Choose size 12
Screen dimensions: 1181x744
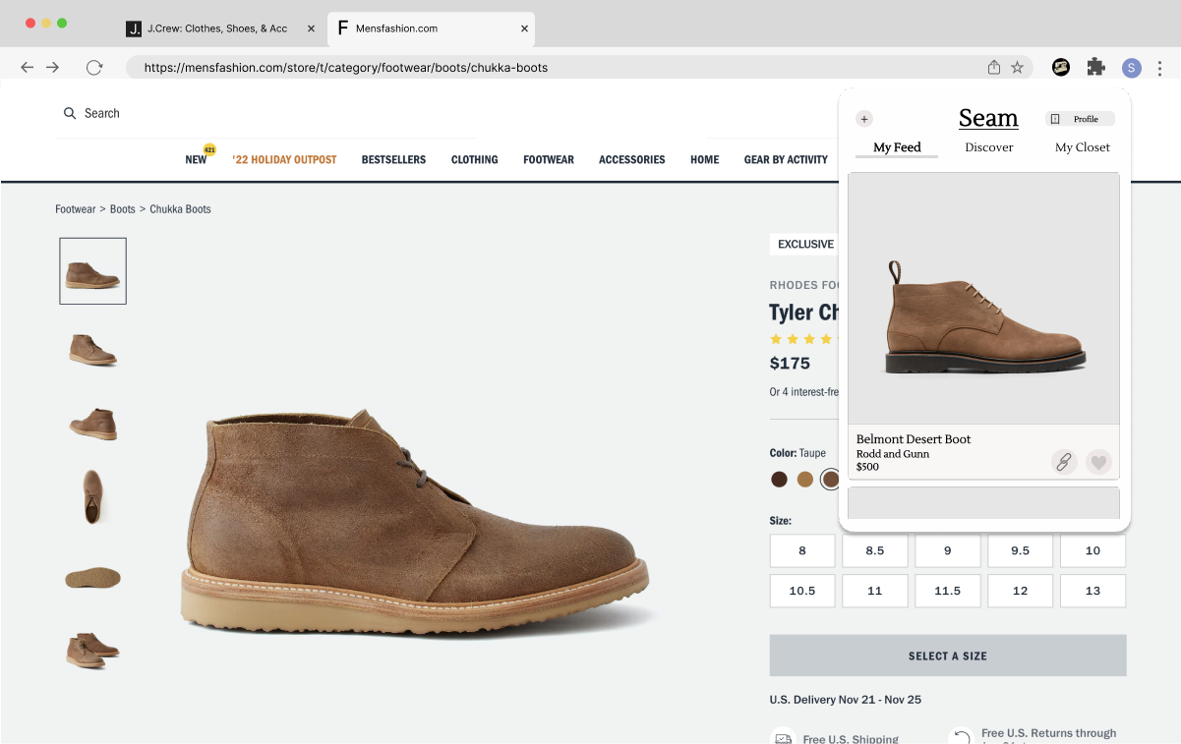1021,591
